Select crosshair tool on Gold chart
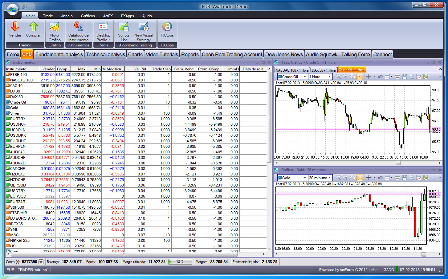The height and width of the screenshot is (279, 448). tap(369, 178)
